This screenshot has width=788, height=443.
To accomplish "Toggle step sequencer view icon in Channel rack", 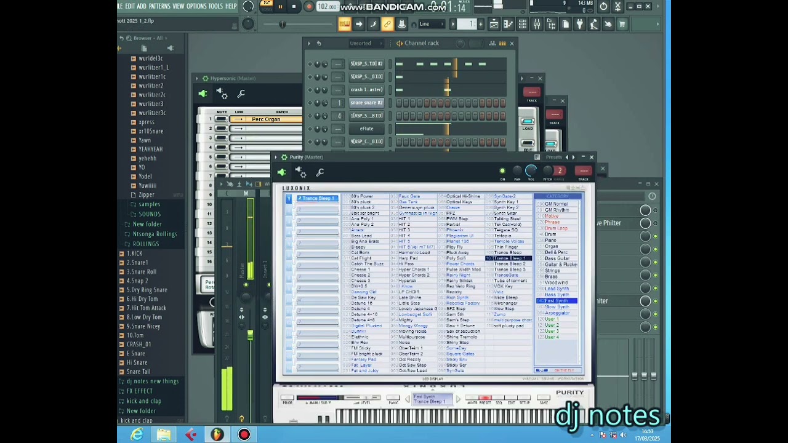I will click(x=502, y=43).
